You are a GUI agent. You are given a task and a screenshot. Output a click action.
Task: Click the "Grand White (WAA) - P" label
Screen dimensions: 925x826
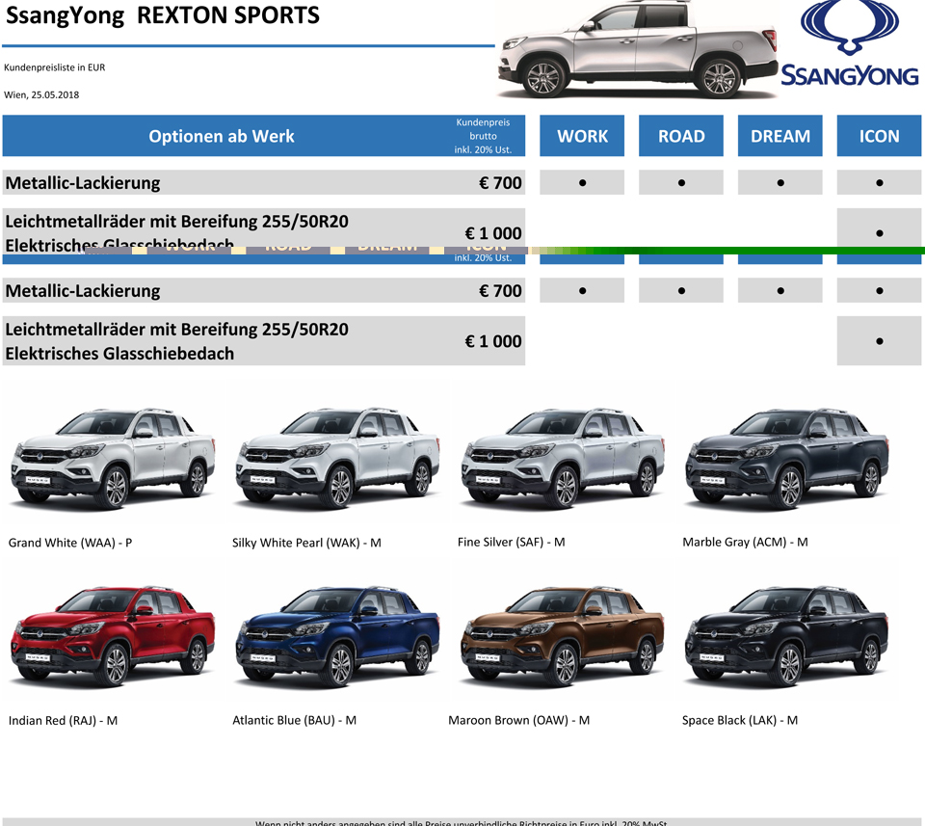pos(70,543)
